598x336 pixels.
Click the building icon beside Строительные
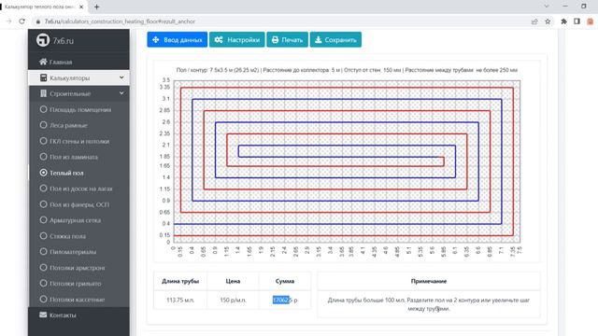pyautogui.click(x=44, y=93)
